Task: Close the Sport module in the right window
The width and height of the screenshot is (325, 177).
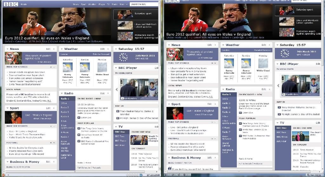Action: click(216, 104)
